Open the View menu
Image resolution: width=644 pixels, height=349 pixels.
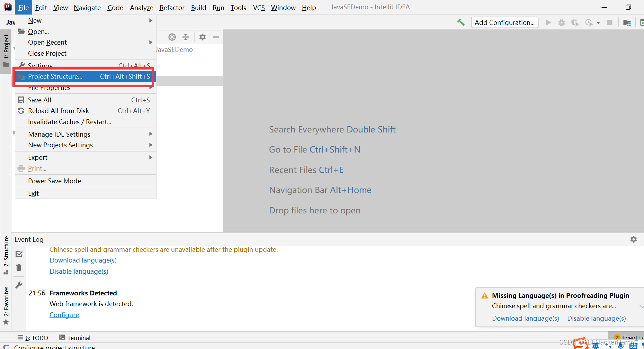point(61,7)
